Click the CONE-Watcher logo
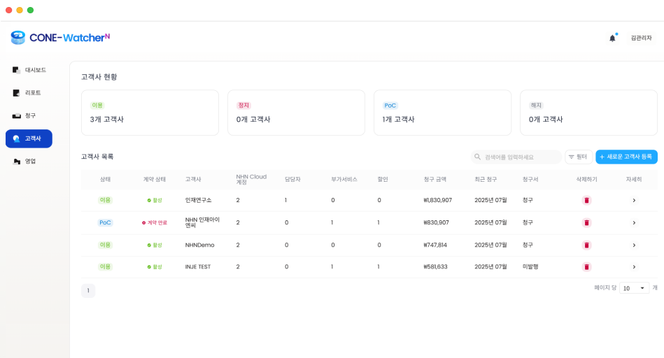Viewport: 664px width, 358px height. (60, 38)
